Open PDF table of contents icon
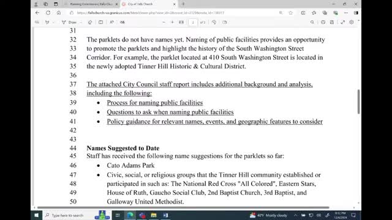Screen dimensions: 392x220 pos(37,22)
